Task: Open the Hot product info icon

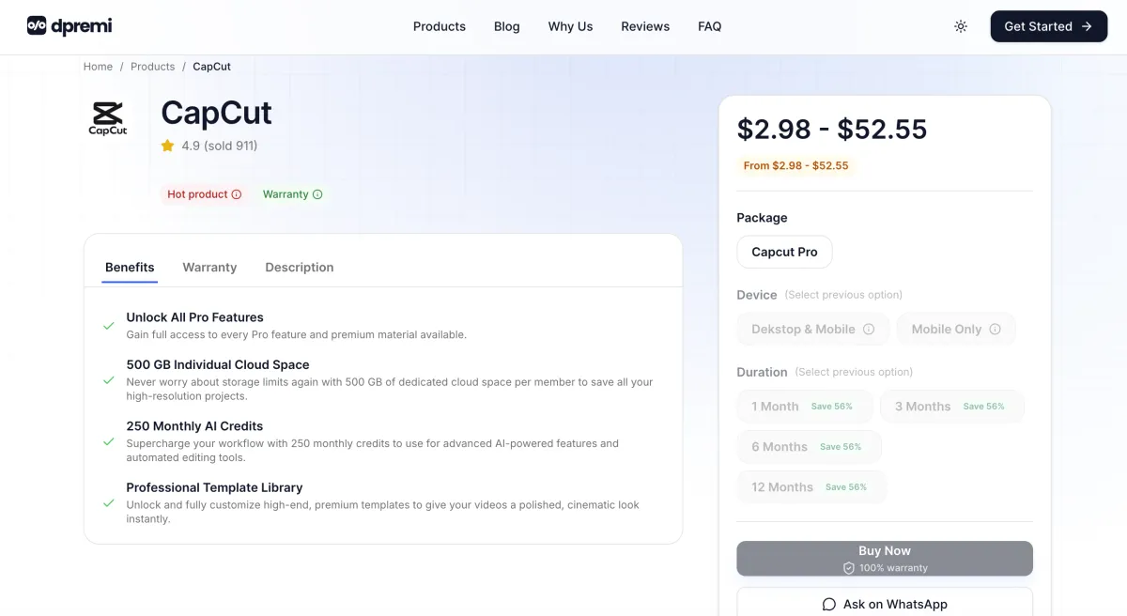Action: pyautogui.click(x=238, y=193)
